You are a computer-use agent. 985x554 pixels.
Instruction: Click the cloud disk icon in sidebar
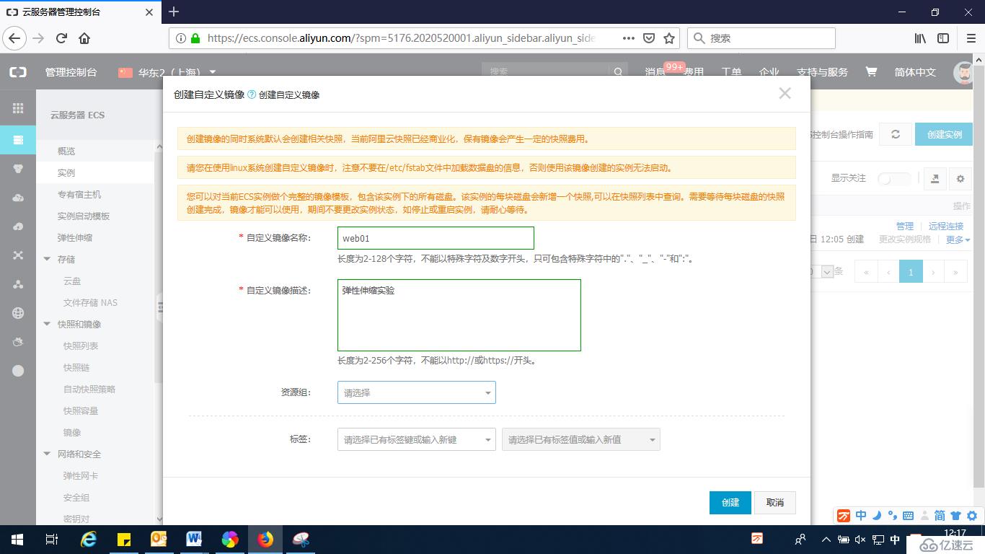(18, 227)
